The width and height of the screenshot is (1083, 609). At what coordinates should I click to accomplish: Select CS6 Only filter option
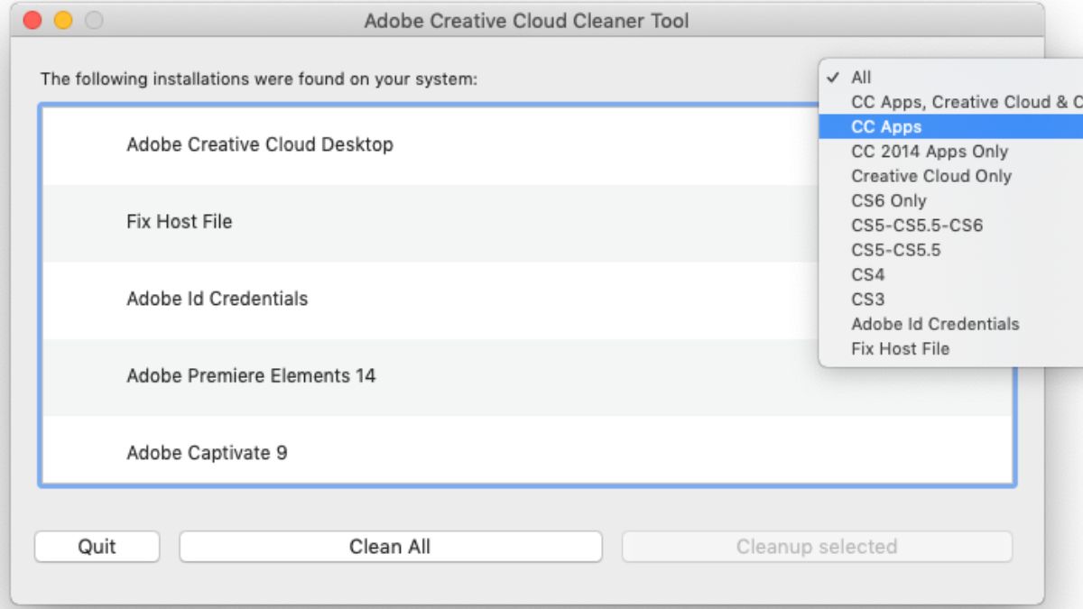889,200
